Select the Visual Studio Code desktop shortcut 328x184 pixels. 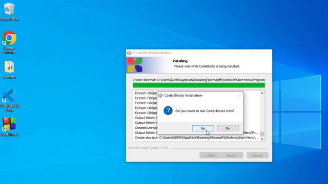pyautogui.click(x=9, y=100)
